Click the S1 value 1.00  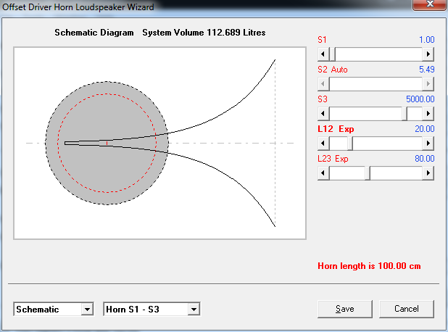426,40
